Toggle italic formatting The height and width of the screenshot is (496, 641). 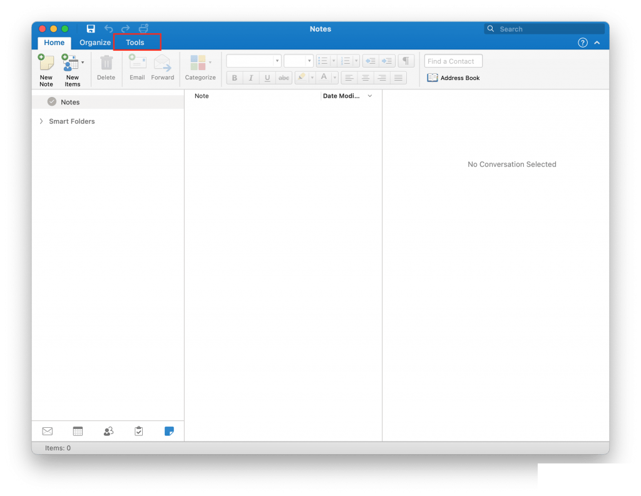(250, 78)
